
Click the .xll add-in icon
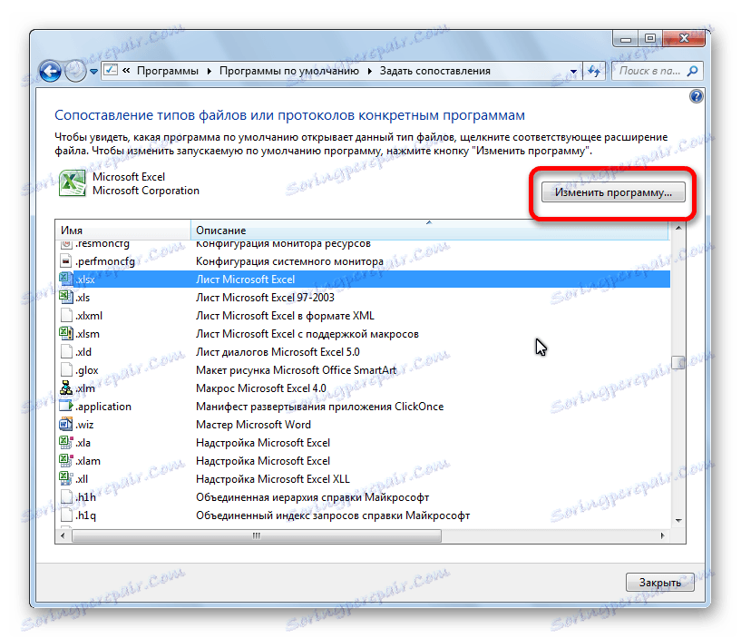click(x=65, y=478)
